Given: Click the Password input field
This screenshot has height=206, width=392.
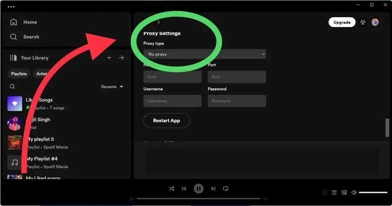Looking at the screenshot, I should [237, 101].
